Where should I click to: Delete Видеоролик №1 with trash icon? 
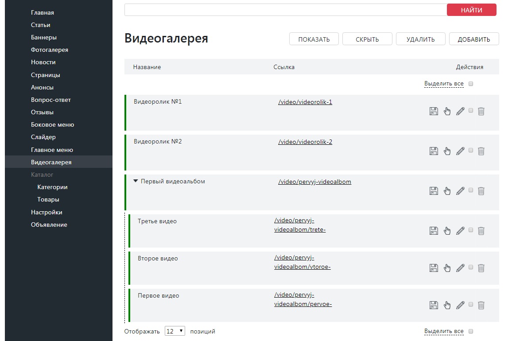tap(481, 111)
